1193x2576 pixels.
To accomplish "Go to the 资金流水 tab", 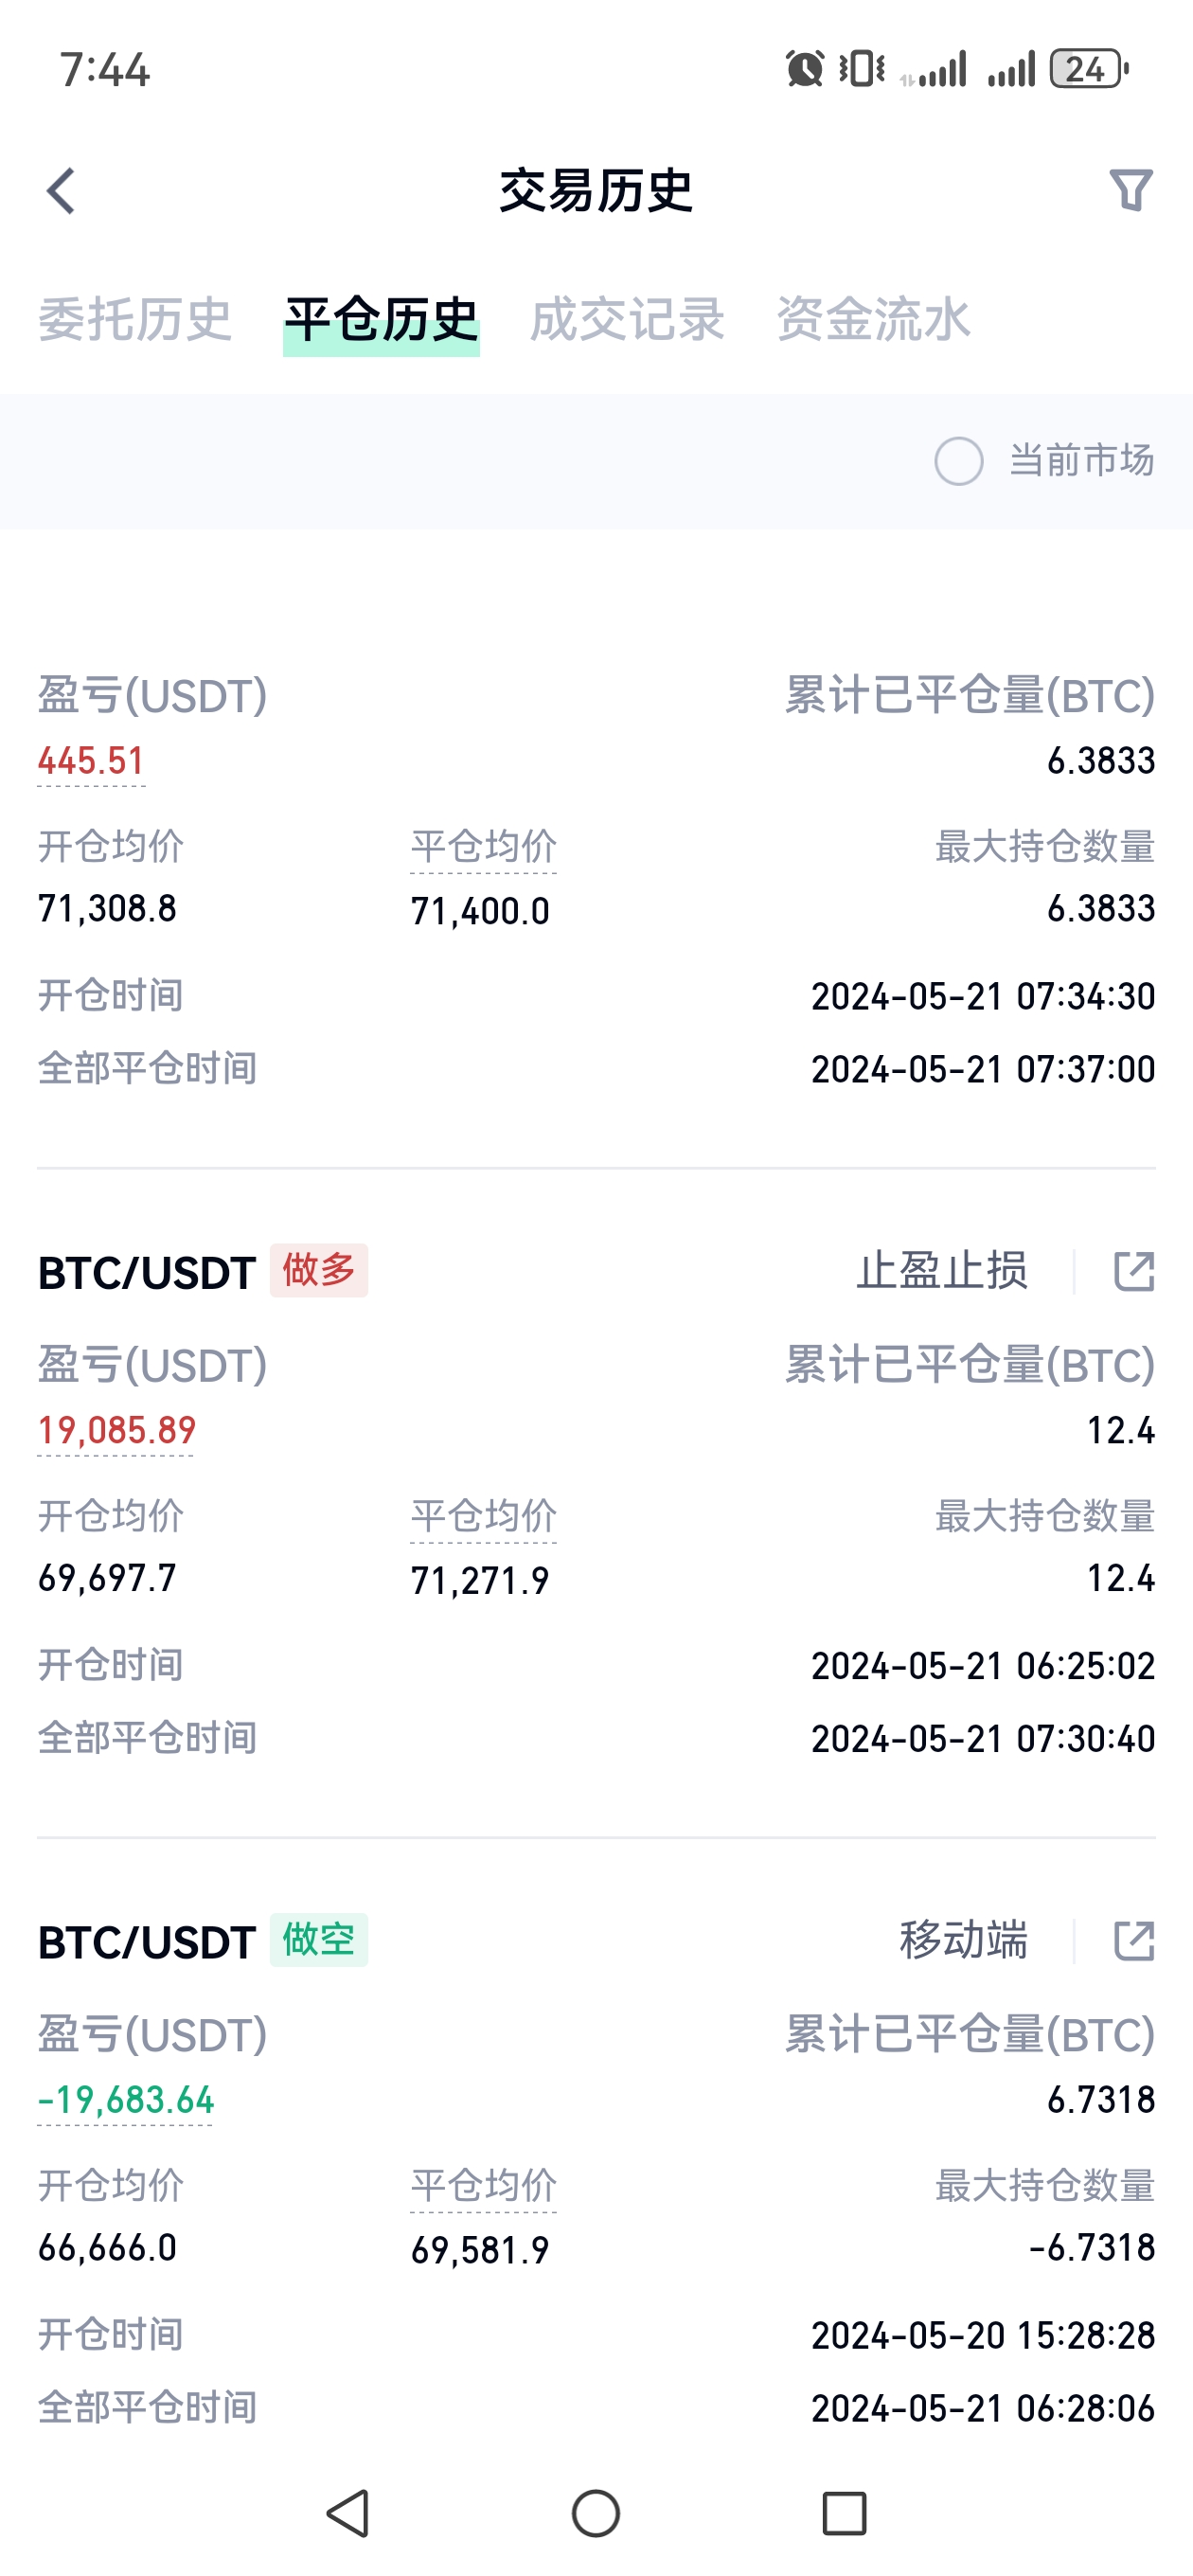I will [873, 320].
